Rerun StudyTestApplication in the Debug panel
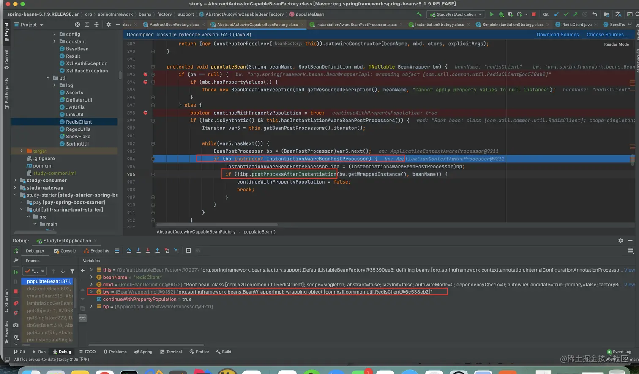This screenshot has height=374, width=639. (16, 251)
